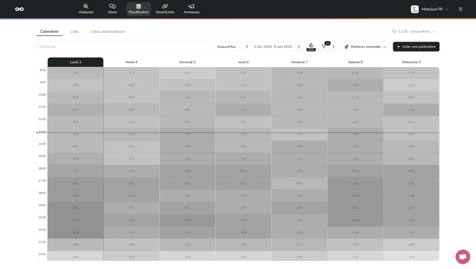Click the Metricool infinity logo
This screenshot has width=476, height=269.
[x=19, y=9]
